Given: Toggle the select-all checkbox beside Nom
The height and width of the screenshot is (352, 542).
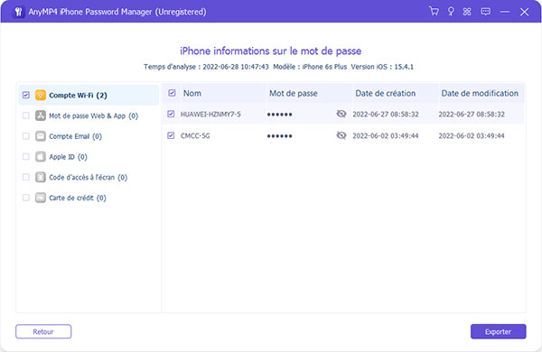Looking at the screenshot, I should [172, 93].
